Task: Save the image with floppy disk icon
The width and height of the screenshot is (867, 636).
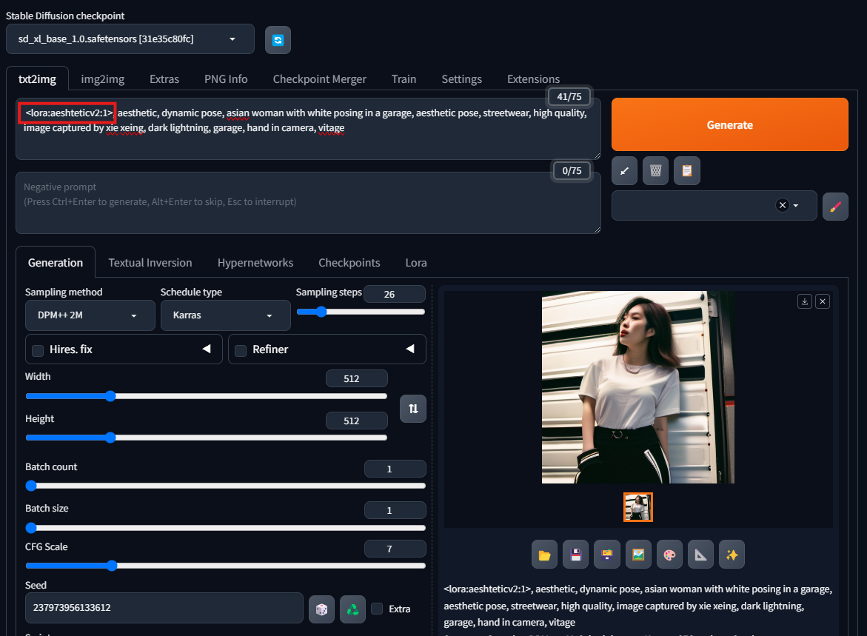Action: coord(575,555)
